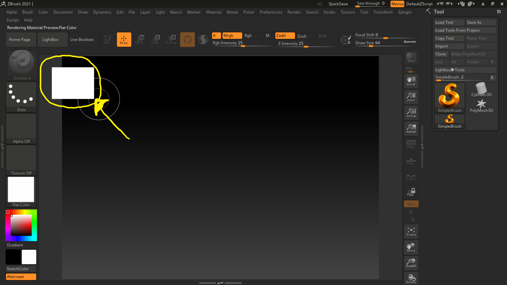Click the LightBox button

pyautogui.click(x=50, y=40)
